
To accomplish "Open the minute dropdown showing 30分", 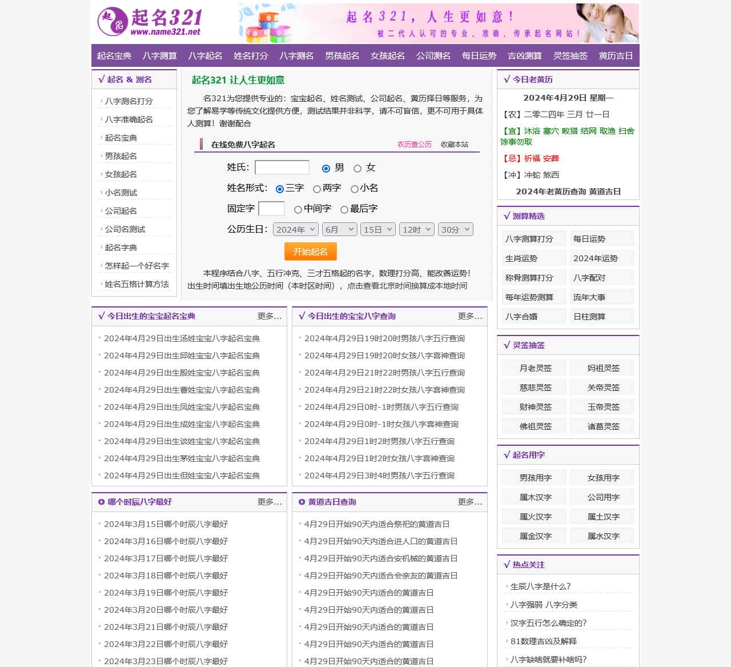I will (x=455, y=229).
